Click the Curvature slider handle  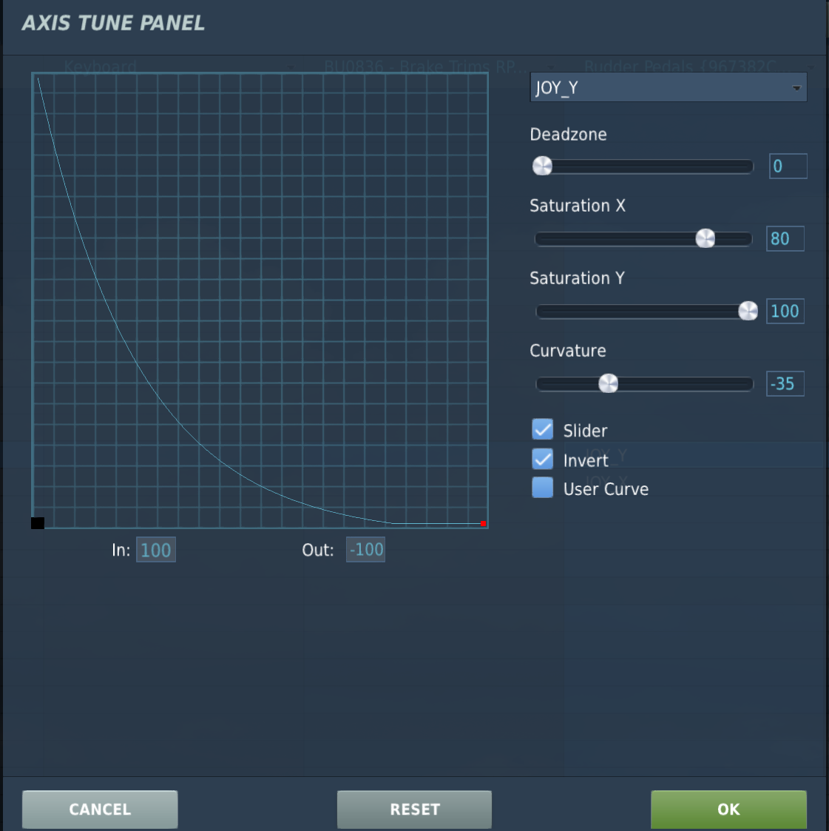point(608,383)
